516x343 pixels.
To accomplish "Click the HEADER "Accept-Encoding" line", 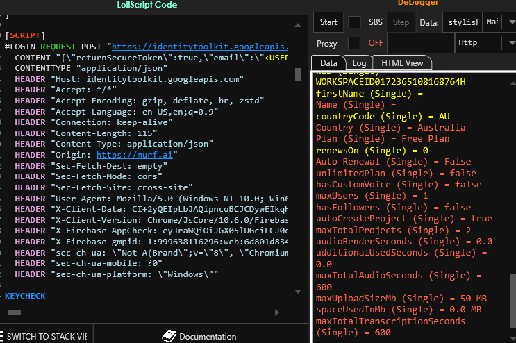I will coord(140,101).
